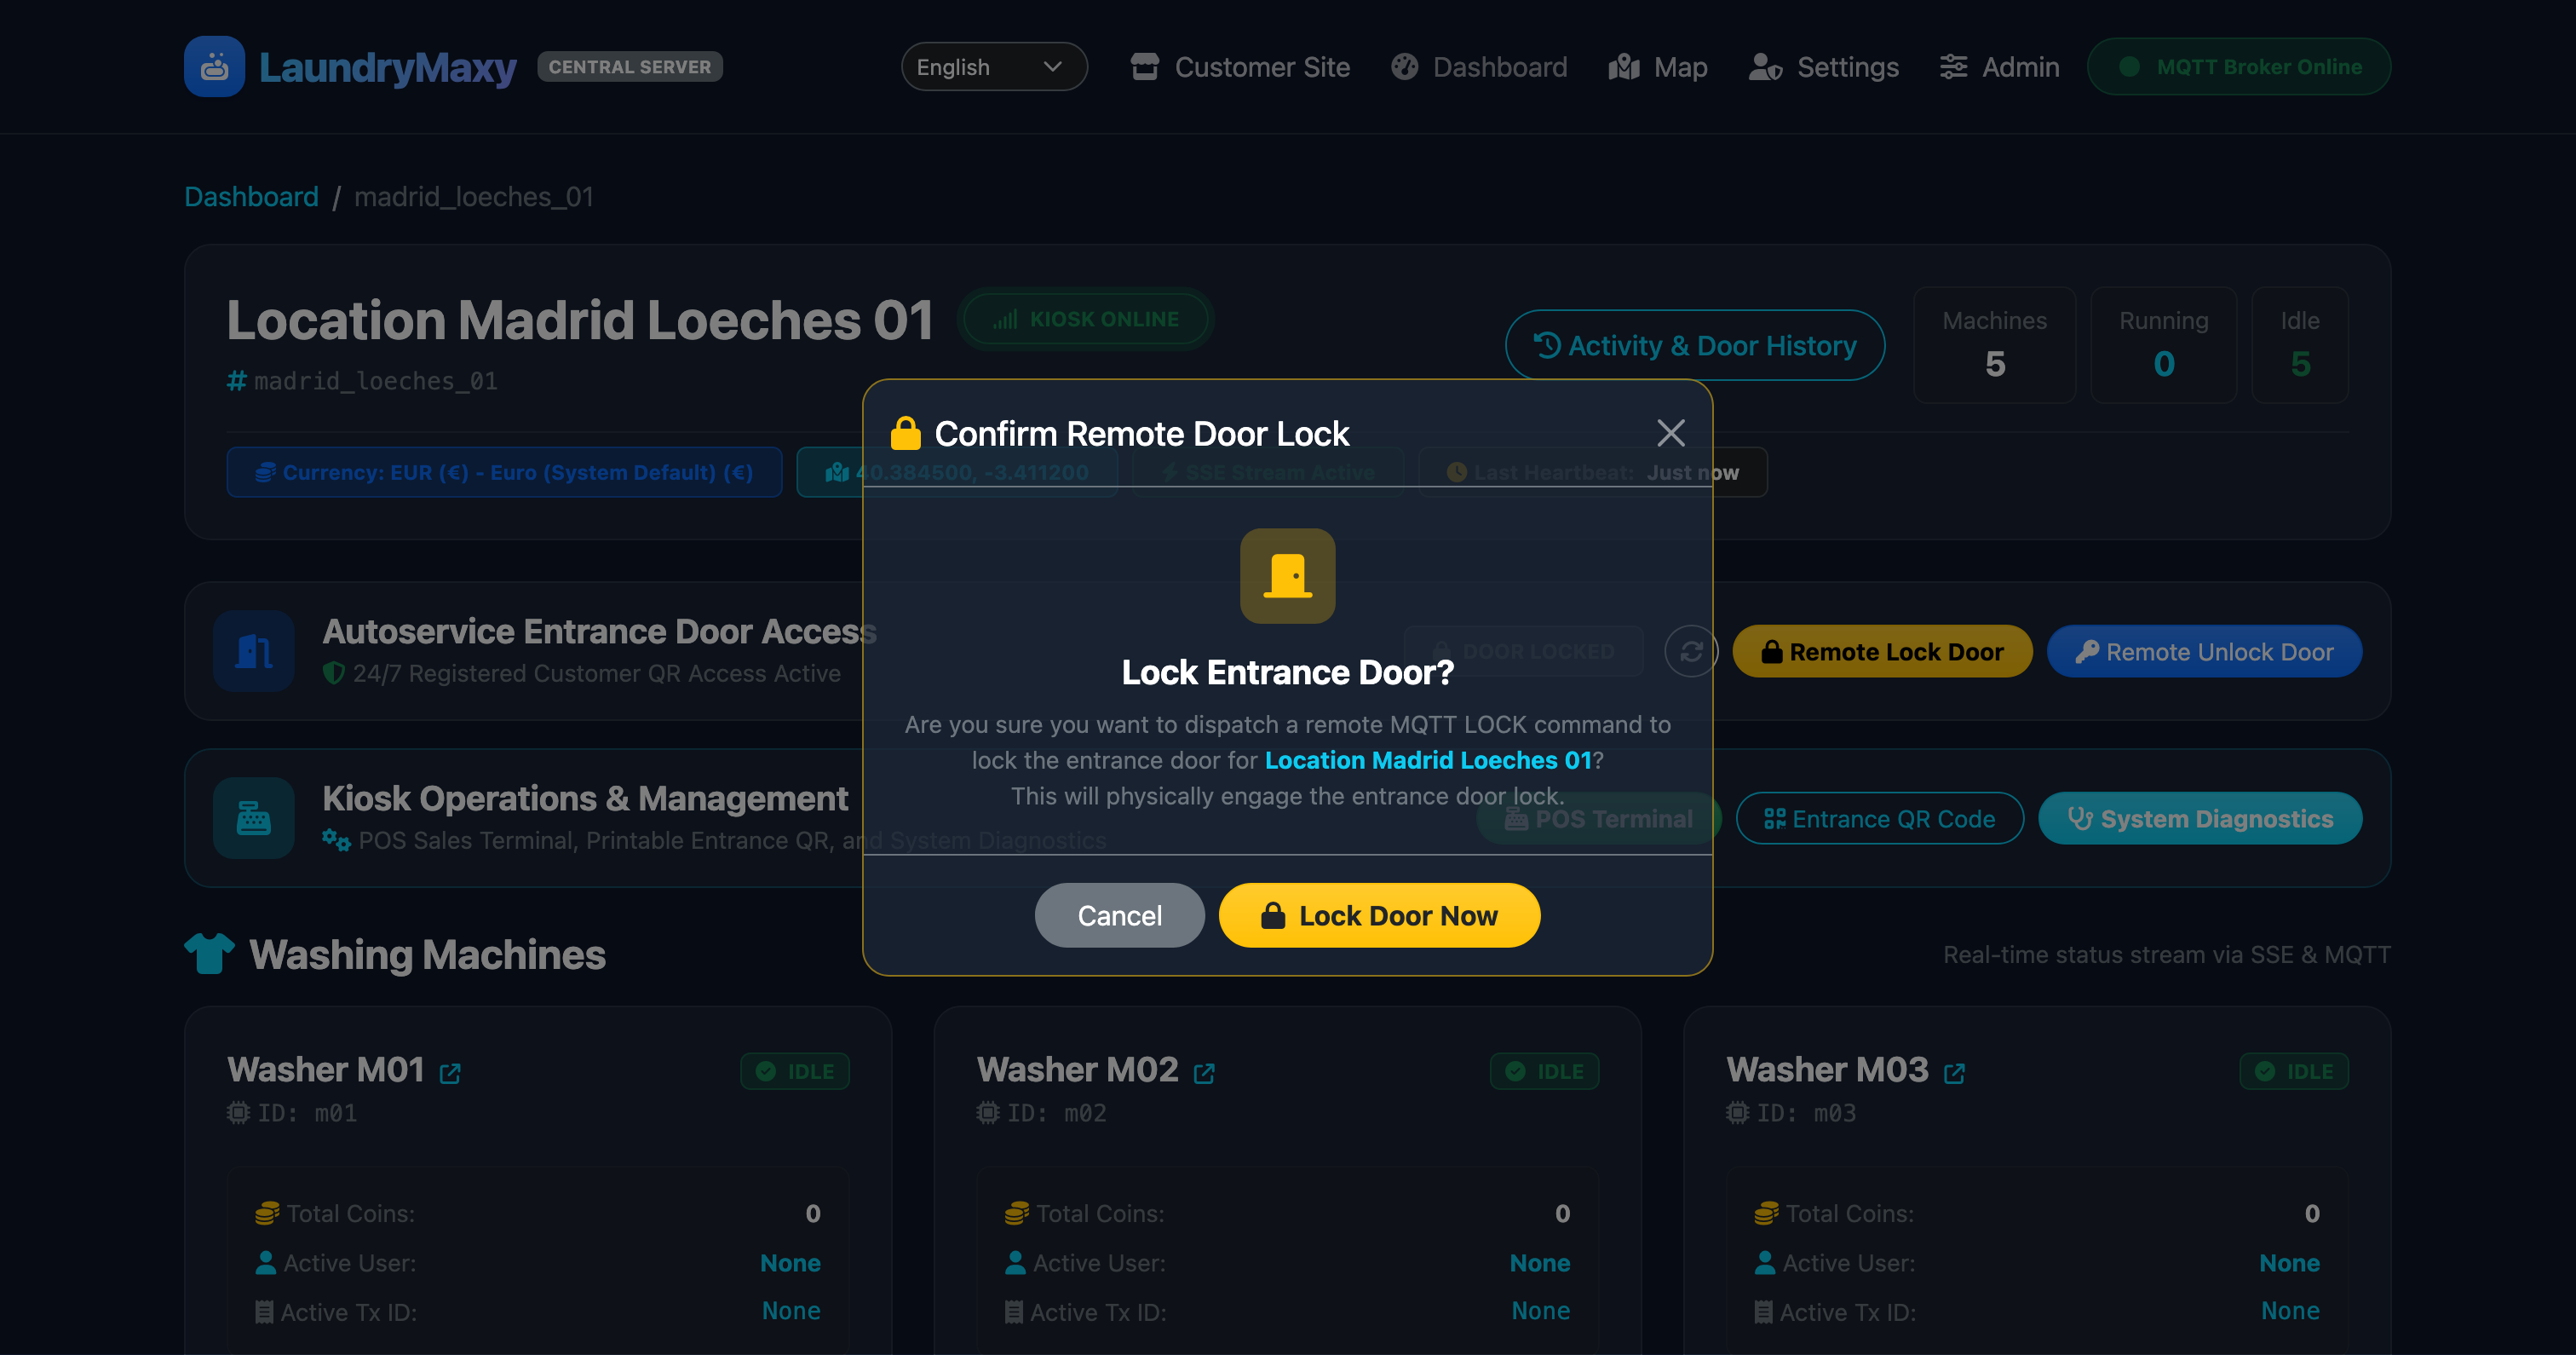Cancel the remote door lock
Screen dimensions: 2576x1355
point(1119,915)
